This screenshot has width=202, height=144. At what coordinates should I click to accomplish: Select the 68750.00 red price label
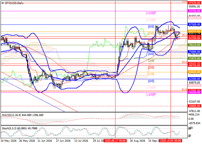click(194, 65)
